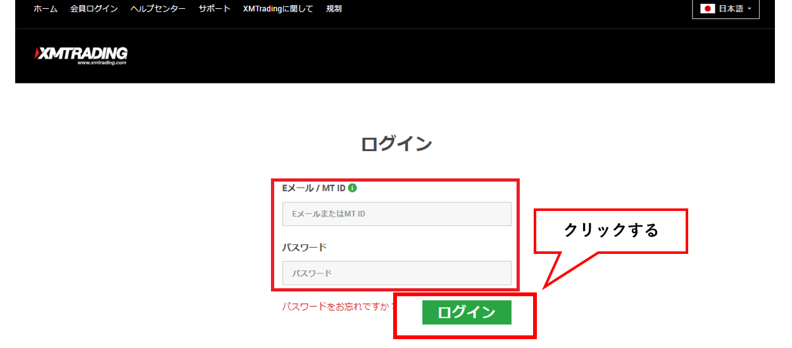Viewport: 792px width, 348px height.
Task: Click the ログイン page heading
Action: (x=396, y=143)
